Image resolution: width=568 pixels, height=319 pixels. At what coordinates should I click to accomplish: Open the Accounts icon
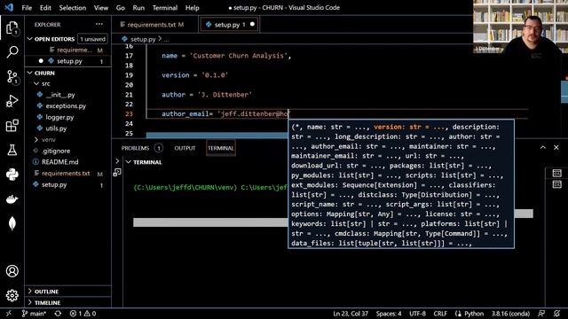[12, 271]
